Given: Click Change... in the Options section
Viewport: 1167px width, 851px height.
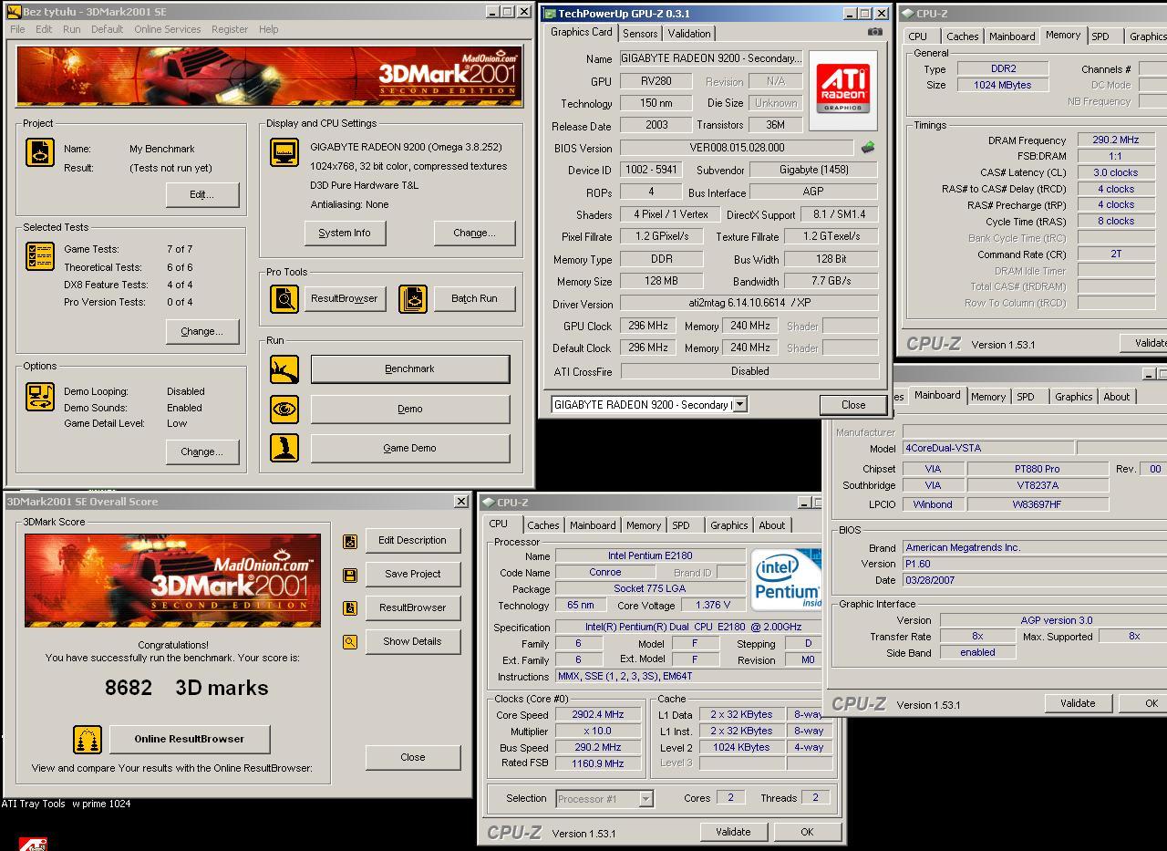Looking at the screenshot, I should 201,451.
